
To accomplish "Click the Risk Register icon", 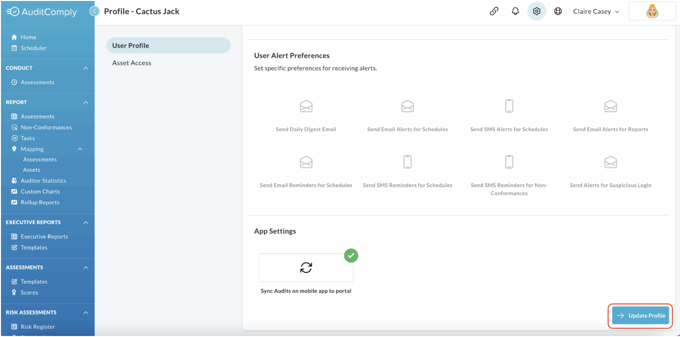I will tap(14, 327).
